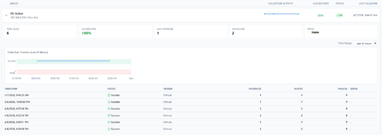Click the 192.168.0.218 Palo Alto subtitle

24,18
